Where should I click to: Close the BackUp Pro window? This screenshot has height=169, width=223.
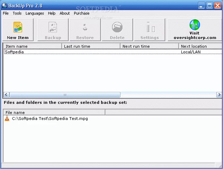(x=217, y=6)
